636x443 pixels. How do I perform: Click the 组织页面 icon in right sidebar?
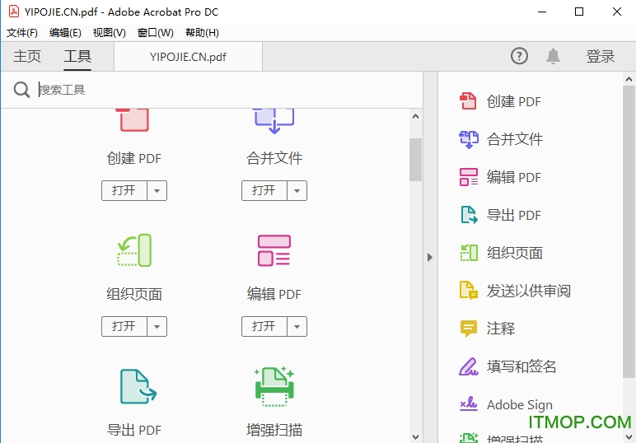pos(469,253)
